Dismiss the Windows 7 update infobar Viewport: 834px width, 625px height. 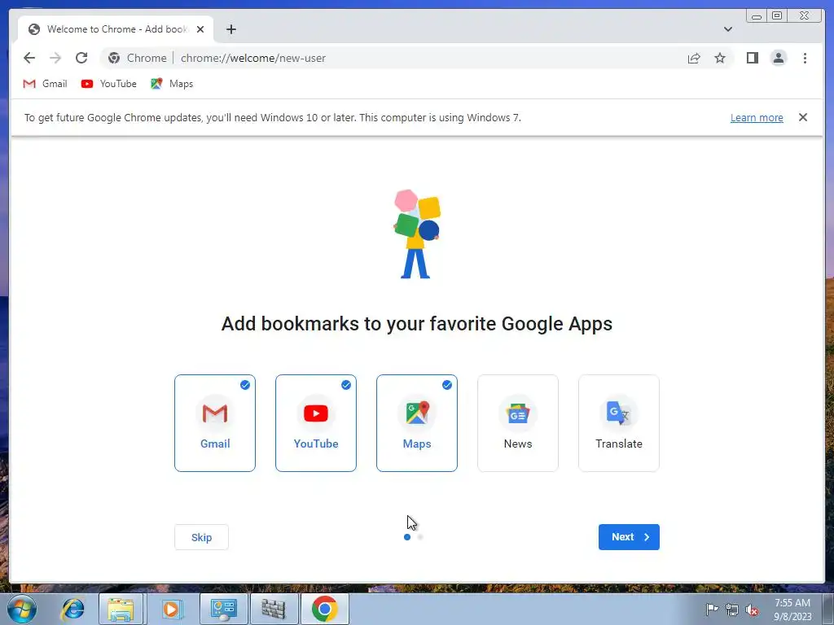(x=802, y=117)
